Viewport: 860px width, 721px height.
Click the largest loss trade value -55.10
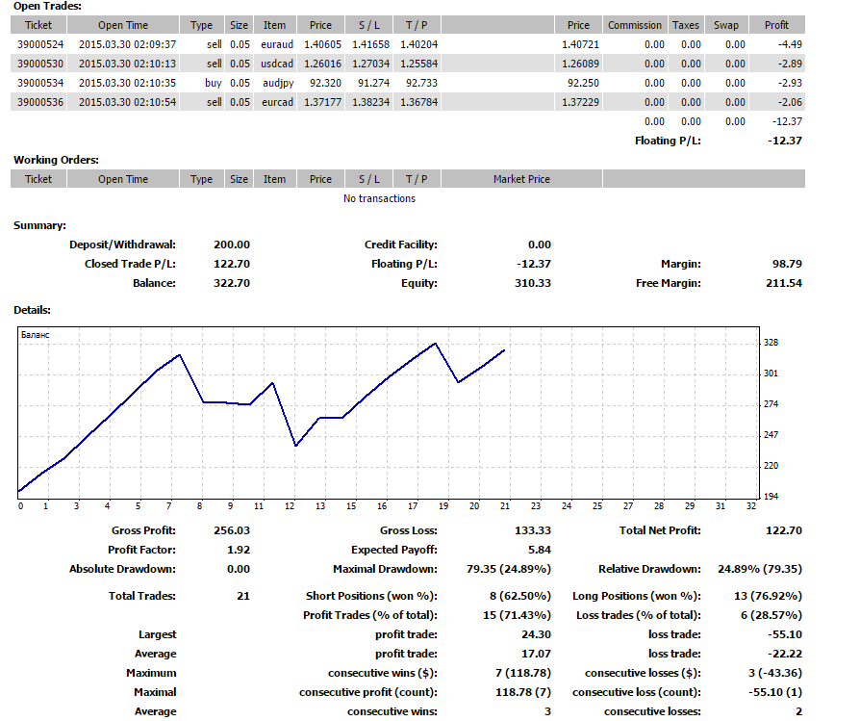pyautogui.click(x=785, y=634)
